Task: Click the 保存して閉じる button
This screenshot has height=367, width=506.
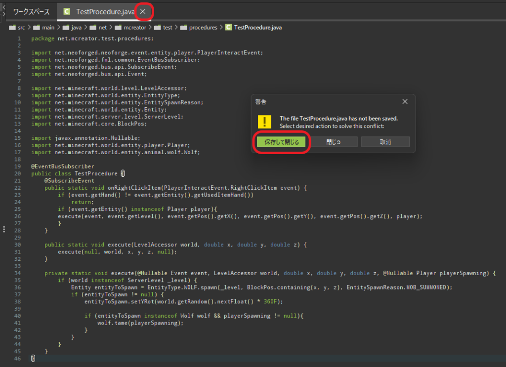Action: click(x=281, y=142)
